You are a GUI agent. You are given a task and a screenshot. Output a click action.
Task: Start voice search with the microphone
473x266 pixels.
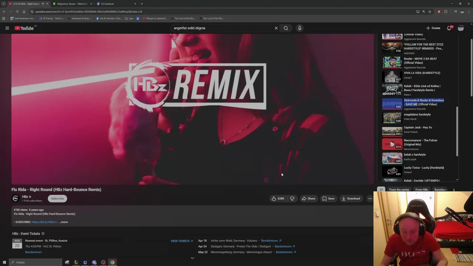300,28
